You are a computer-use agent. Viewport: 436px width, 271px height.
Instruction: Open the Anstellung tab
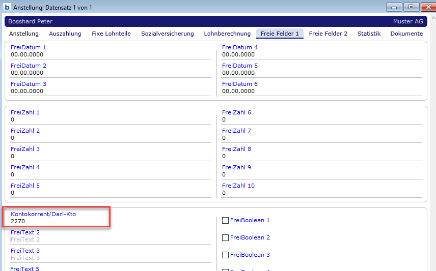pos(24,34)
